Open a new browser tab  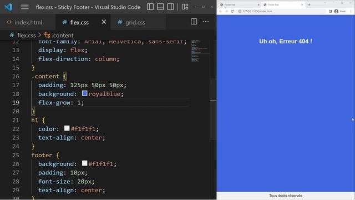[x=309, y=4]
